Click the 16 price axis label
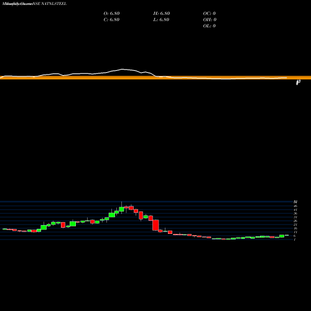Screen dimensions: 311x311 295,228
